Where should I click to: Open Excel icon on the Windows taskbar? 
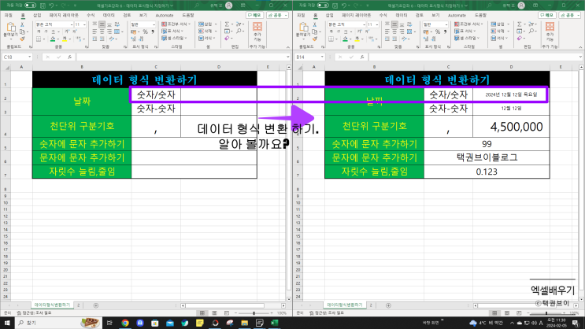click(275, 323)
